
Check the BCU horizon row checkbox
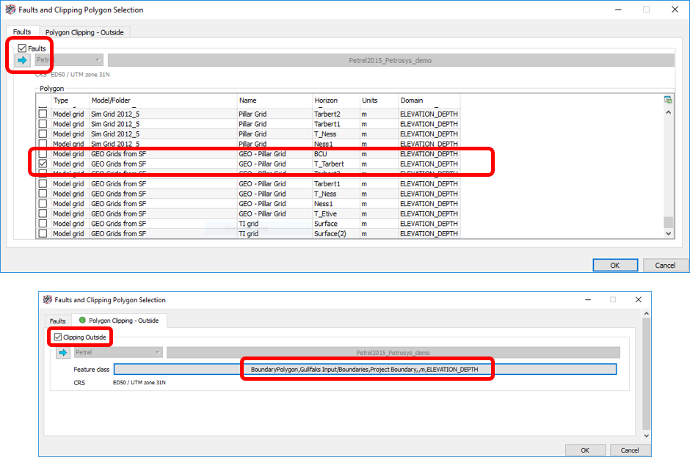coord(43,154)
